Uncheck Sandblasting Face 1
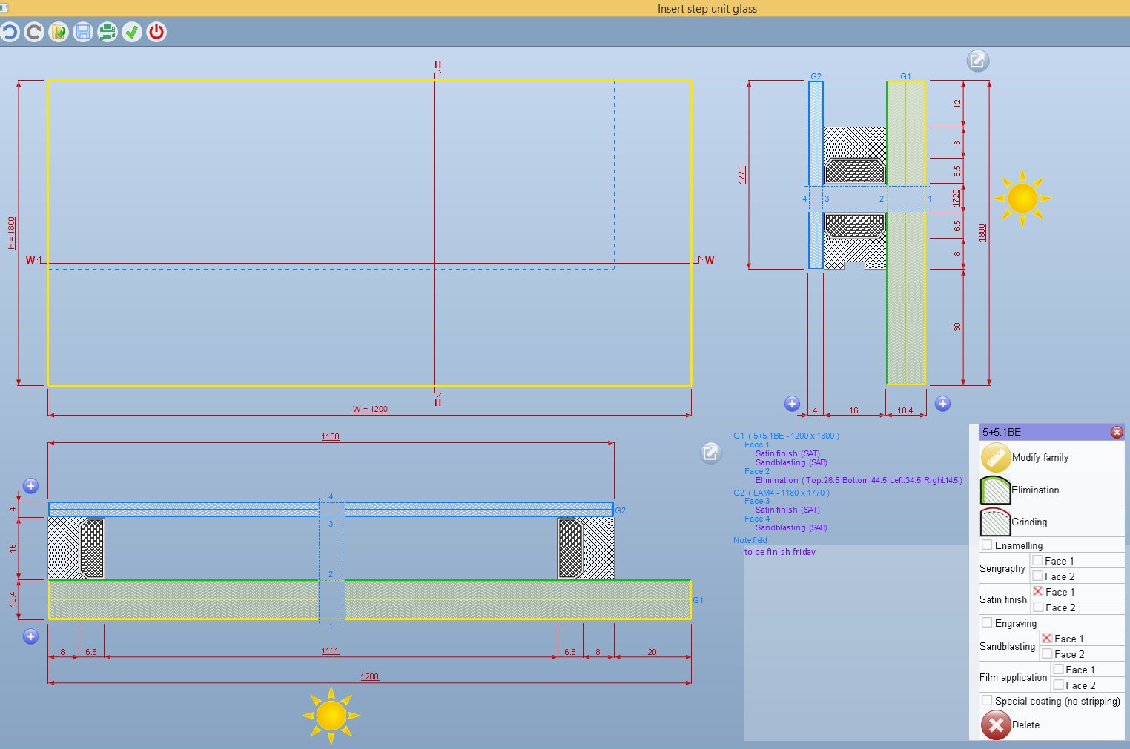This screenshot has width=1130, height=749. 1046,638
